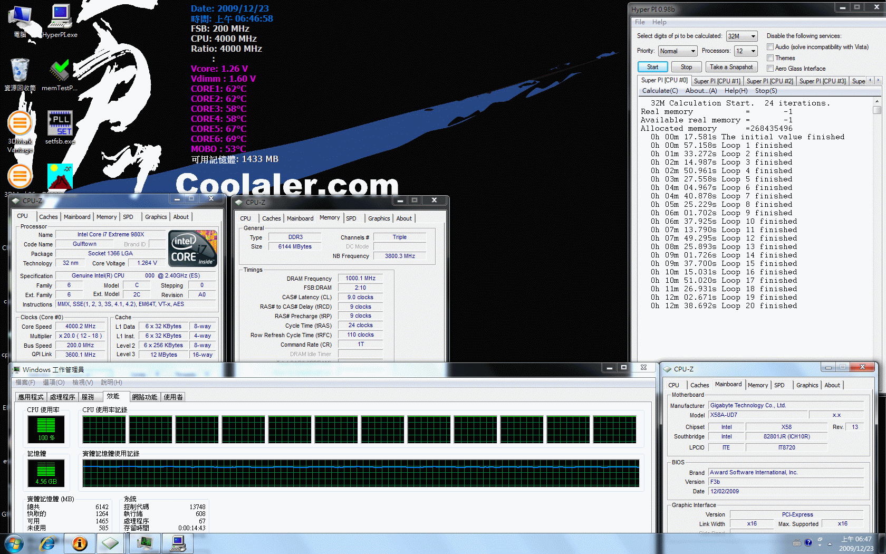The width and height of the screenshot is (886, 554).
Task: Click the Start button in Hyper PI
Action: tap(653, 67)
